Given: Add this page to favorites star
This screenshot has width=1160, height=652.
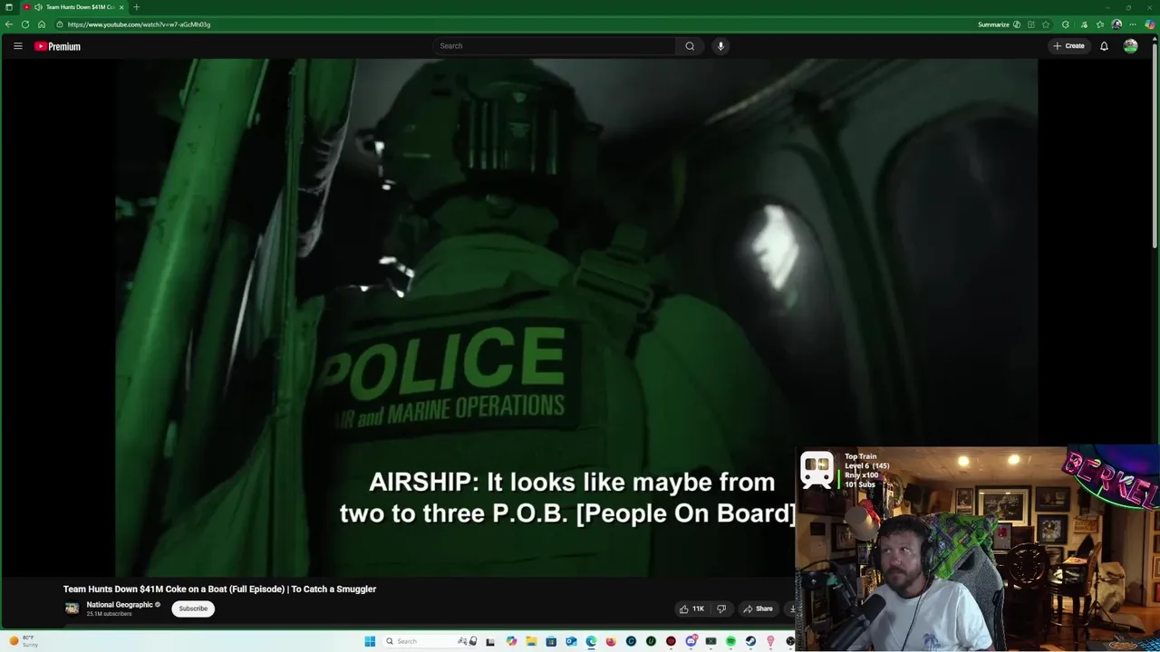Looking at the screenshot, I should tap(1046, 24).
